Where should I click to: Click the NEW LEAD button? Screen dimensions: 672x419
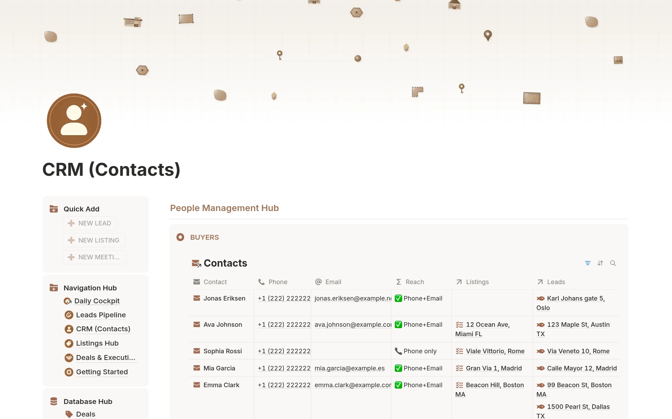coord(90,223)
